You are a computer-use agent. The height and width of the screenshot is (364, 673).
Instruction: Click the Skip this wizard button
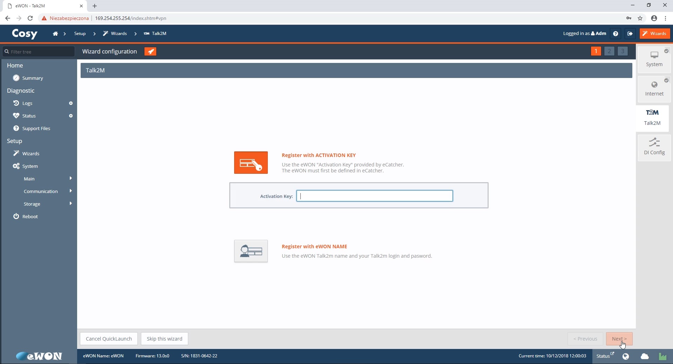pos(164,338)
